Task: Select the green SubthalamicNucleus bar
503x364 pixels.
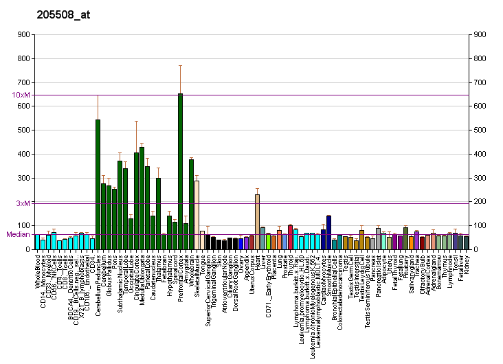Action: pos(120,205)
